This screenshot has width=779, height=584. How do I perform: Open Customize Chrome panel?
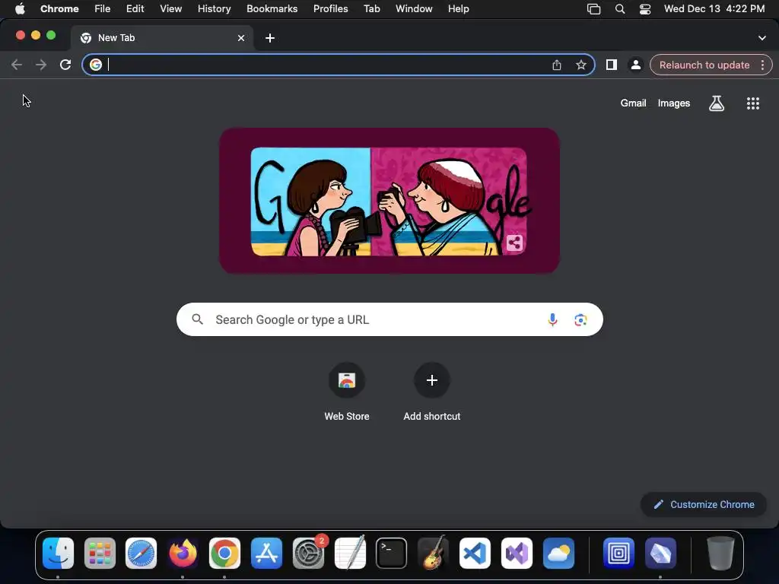coord(704,505)
